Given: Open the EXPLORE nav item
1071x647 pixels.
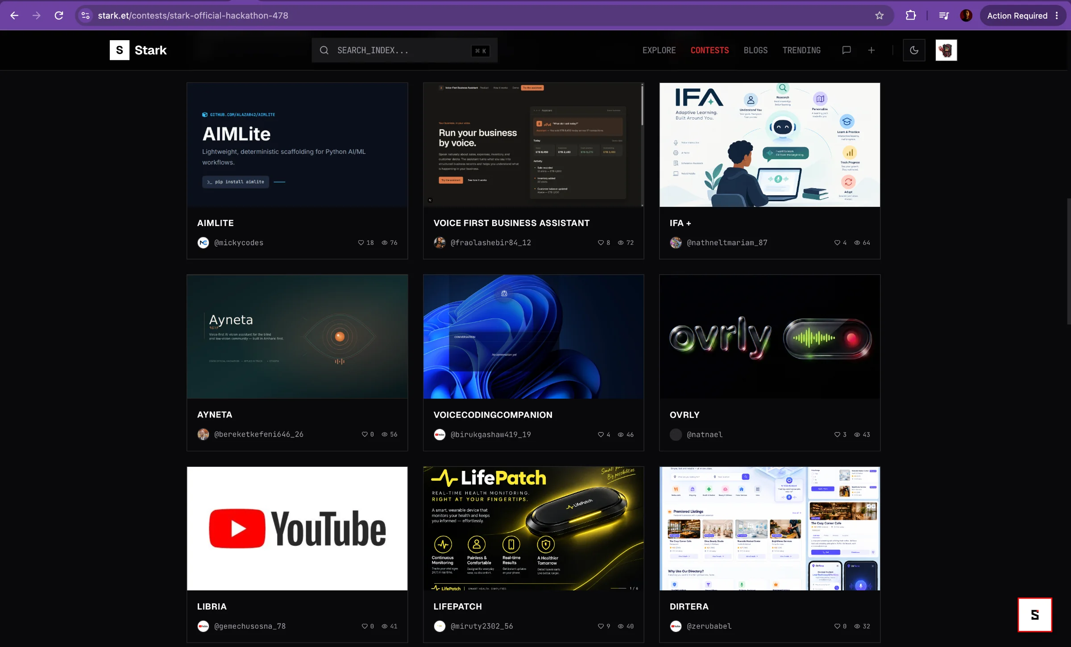Looking at the screenshot, I should coord(659,50).
